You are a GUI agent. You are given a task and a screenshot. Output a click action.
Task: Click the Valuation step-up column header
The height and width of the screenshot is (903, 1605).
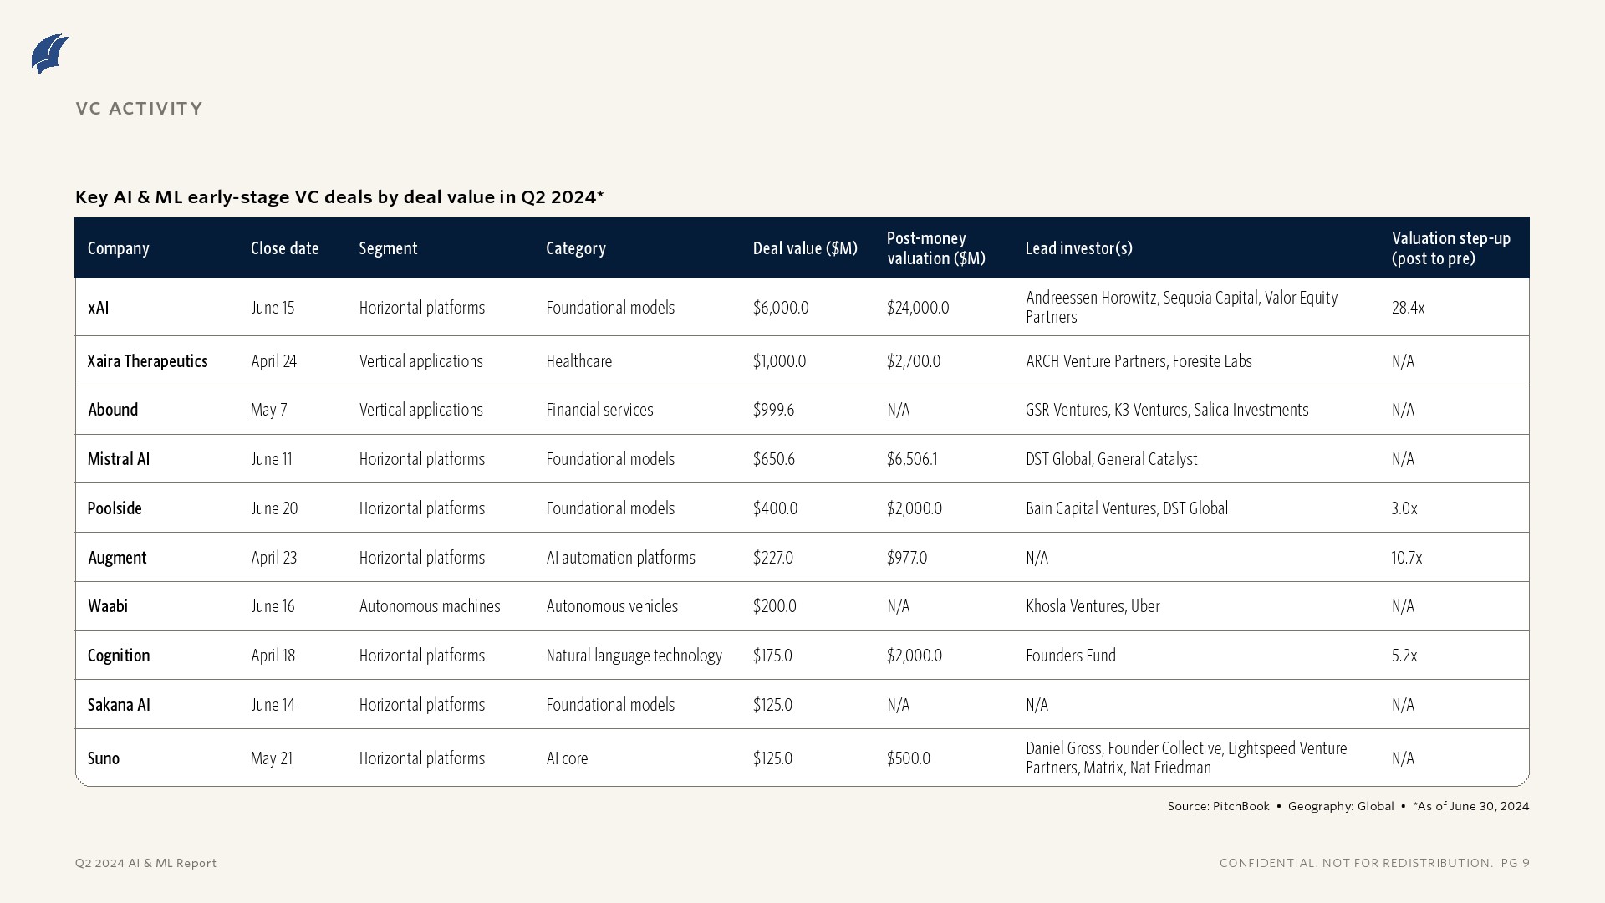point(1450,248)
